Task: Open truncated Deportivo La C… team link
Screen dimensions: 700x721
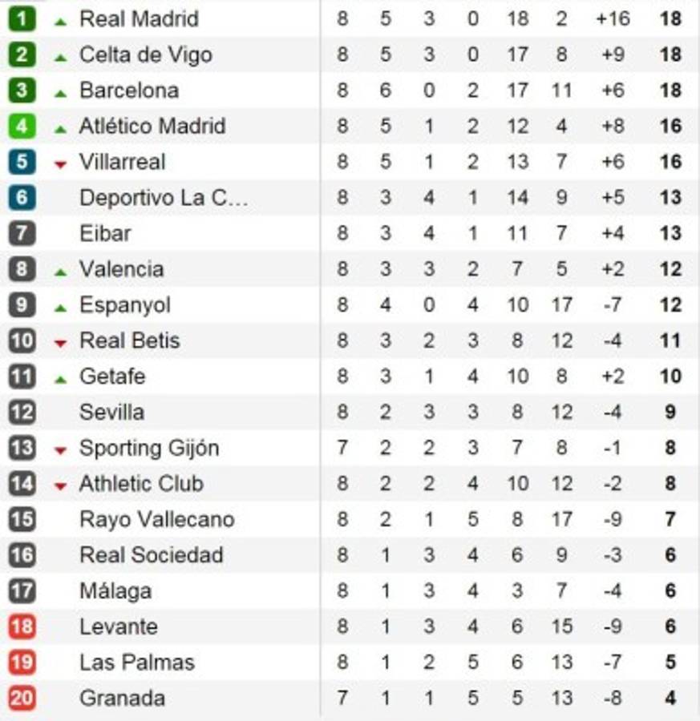Action: tap(164, 198)
